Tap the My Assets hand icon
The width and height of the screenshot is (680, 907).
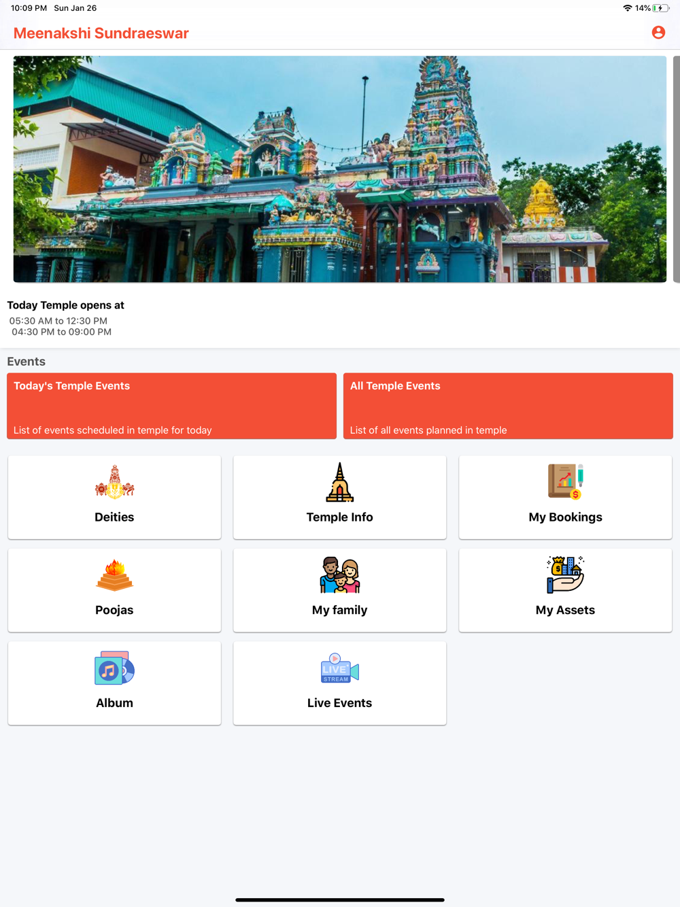[566, 575]
